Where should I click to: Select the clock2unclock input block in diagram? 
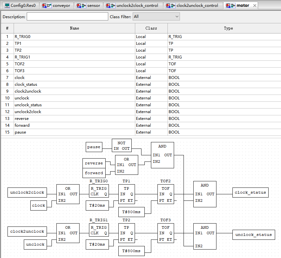[x=27, y=232]
